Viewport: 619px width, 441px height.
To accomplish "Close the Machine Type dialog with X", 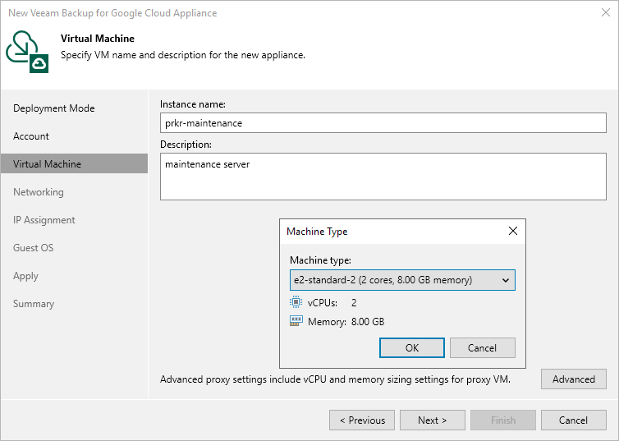I will click(x=513, y=231).
